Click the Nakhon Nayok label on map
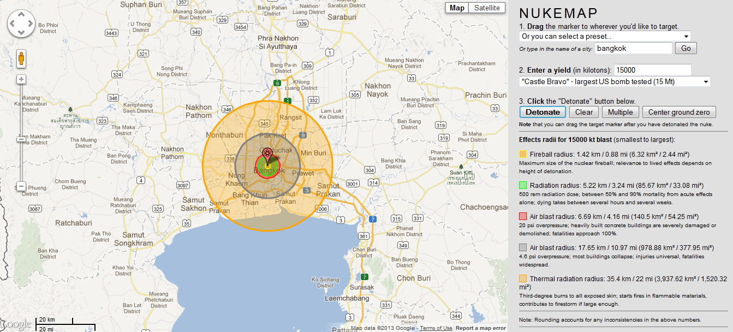Screen dimensions: 733x332 pyautogui.click(x=378, y=90)
